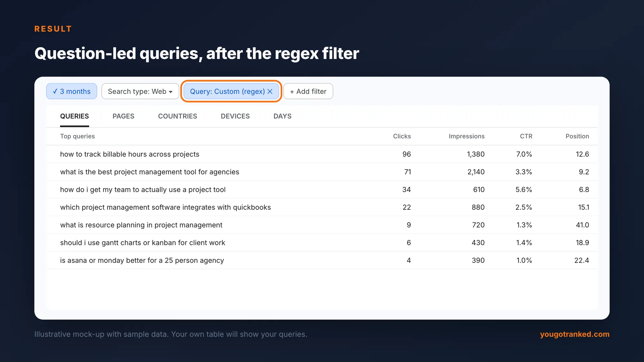This screenshot has width=644, height=362.
Task: Open the Search type: Web dropdown
Action: [140, 91]
